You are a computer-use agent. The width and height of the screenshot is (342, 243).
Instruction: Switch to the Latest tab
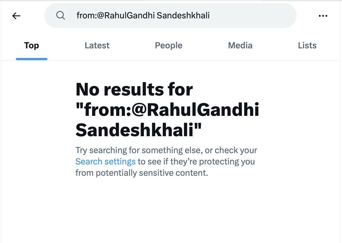(97, 45)
